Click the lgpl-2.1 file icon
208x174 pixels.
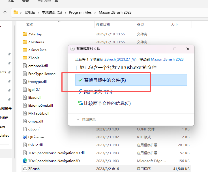pyautogui.click(x=25, y=89)
